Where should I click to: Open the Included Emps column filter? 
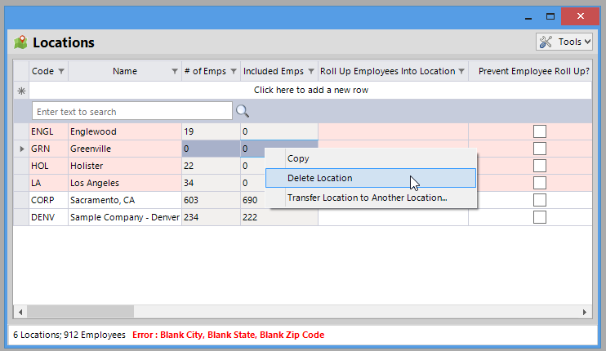[x=311, y=71]
